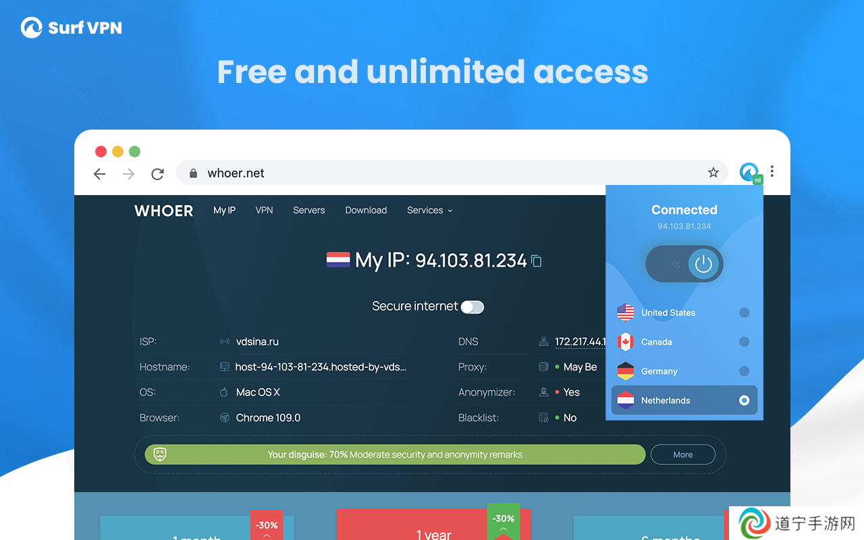Click the Surf VPN logo
Viewport: 864px width, 540px height.
[x=71, y=28]
